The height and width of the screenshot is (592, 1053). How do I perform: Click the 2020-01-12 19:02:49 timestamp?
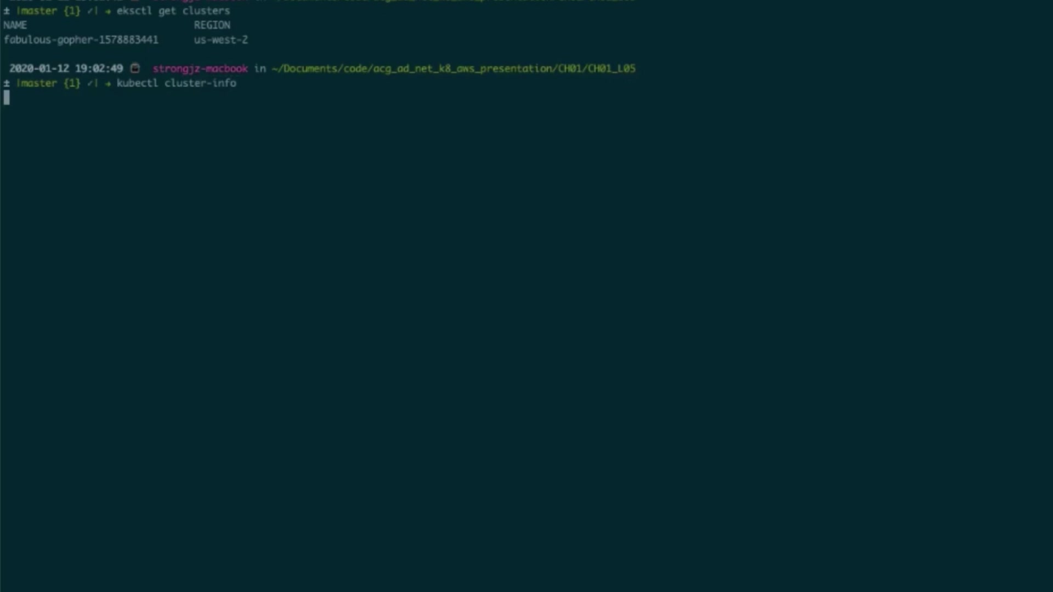pyautogui.click(x=66, y=69)
